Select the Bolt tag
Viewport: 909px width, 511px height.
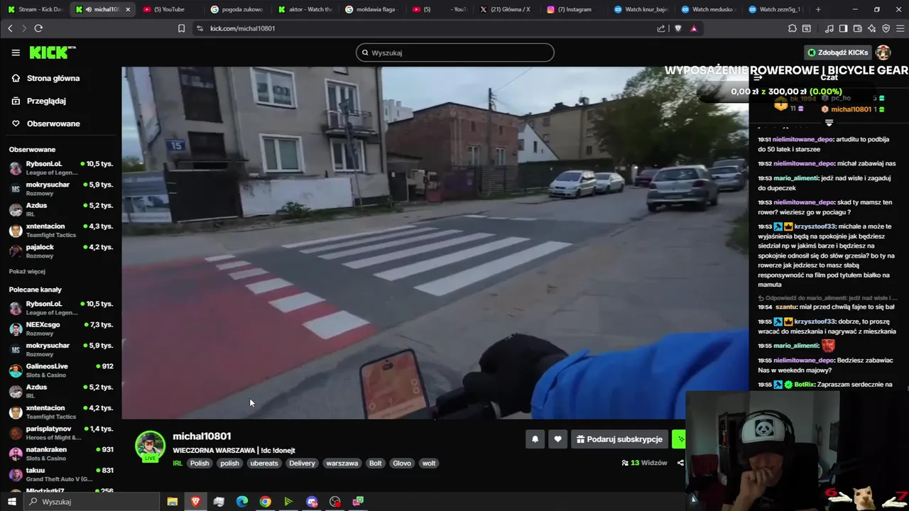pyautogui.click(x=376, y=463)
